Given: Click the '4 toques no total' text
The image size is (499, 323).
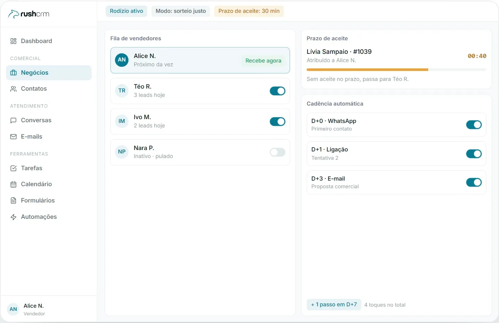Looking at the screenshot, I should [385, 305].
